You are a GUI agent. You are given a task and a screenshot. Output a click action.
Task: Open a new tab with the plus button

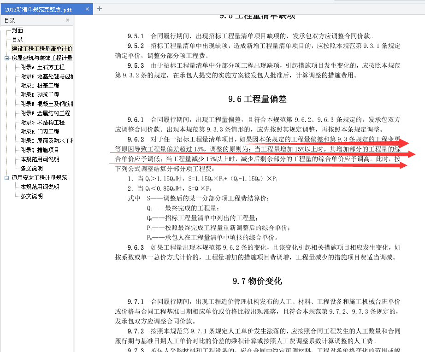[100, 9]
